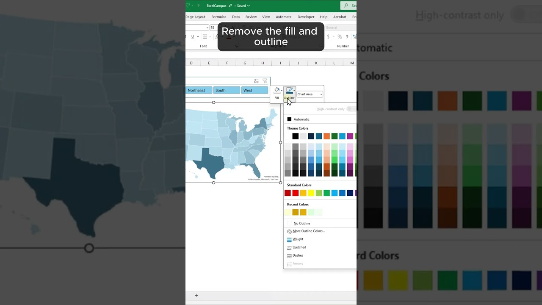Viewport: 542px width, 305px height.
Task: Pick dark green theme color swatch
Action: 335,136
